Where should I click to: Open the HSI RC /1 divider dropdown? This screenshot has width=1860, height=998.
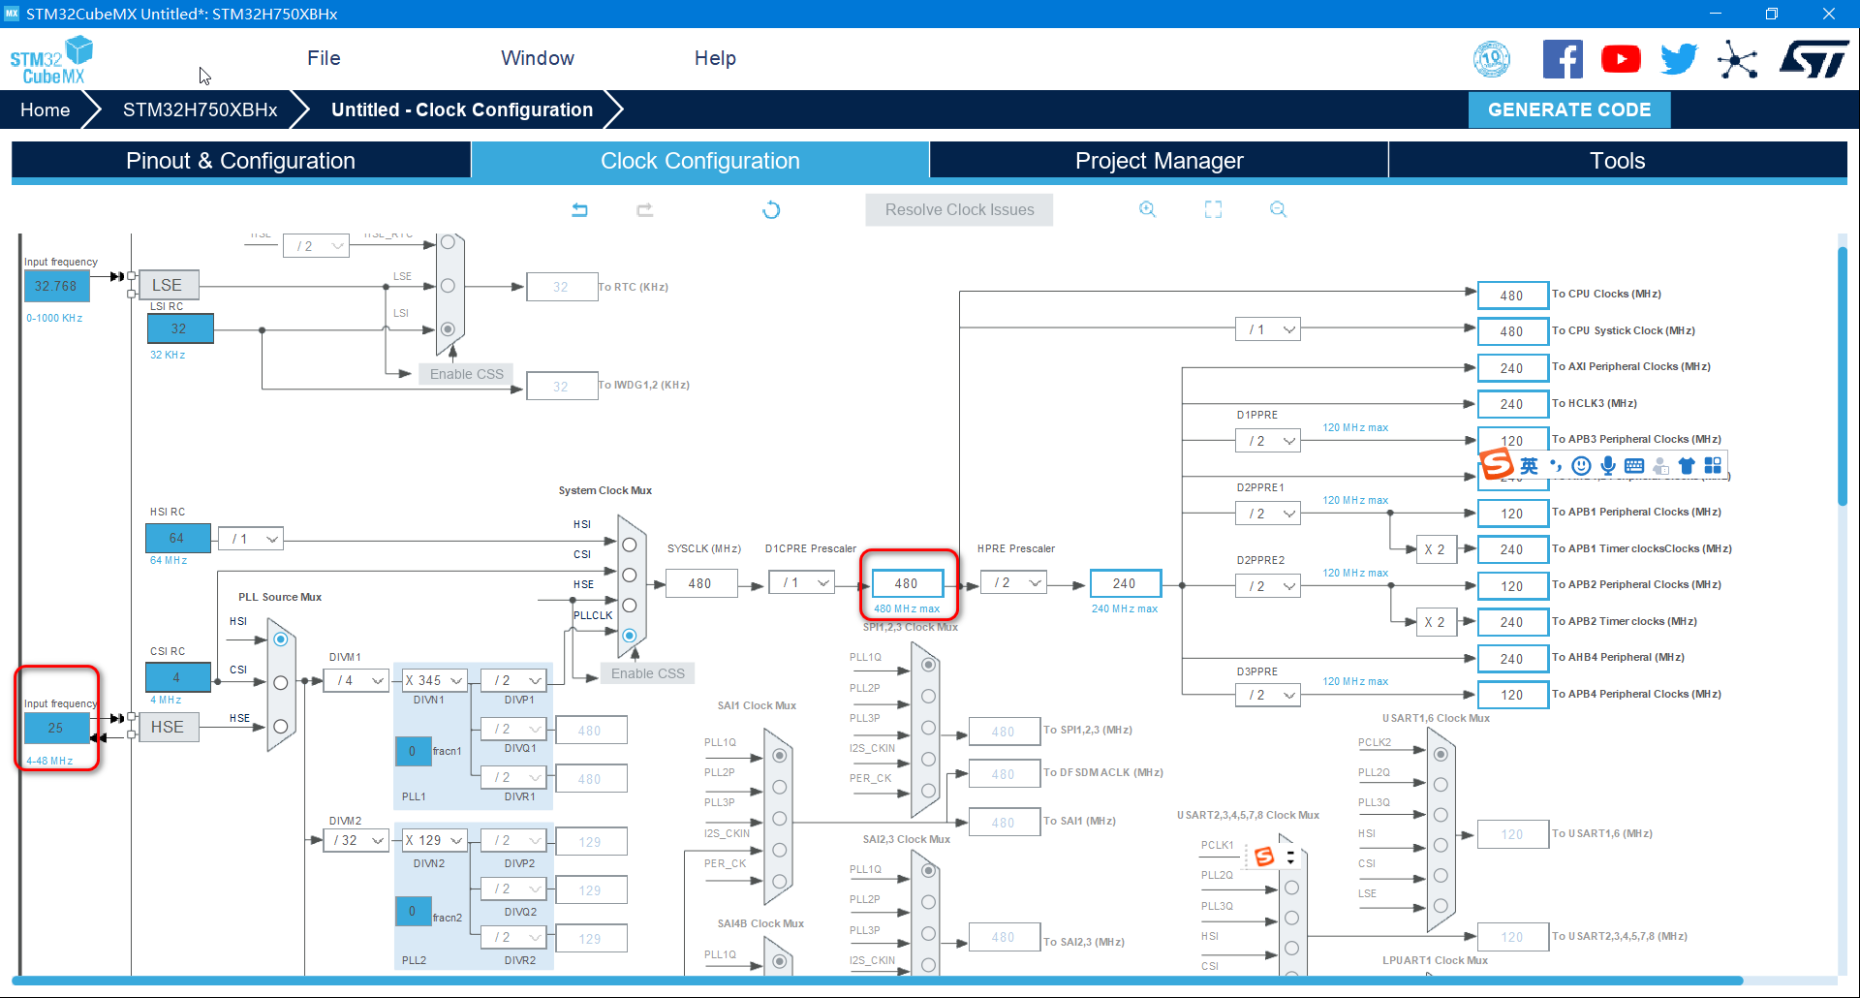(x=251, y=539)
